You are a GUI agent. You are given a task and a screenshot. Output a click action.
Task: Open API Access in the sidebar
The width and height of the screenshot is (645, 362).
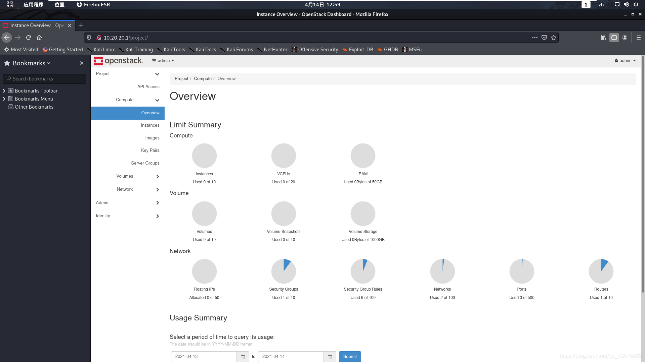coord(148,87)
